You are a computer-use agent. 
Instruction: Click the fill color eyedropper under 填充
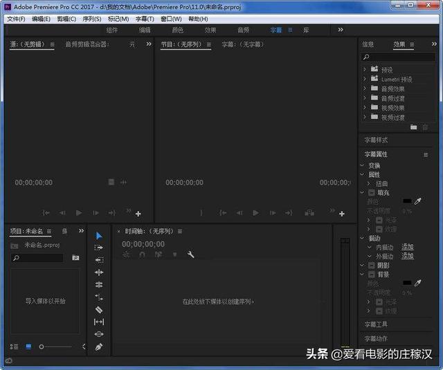click(x=418, y=201)
